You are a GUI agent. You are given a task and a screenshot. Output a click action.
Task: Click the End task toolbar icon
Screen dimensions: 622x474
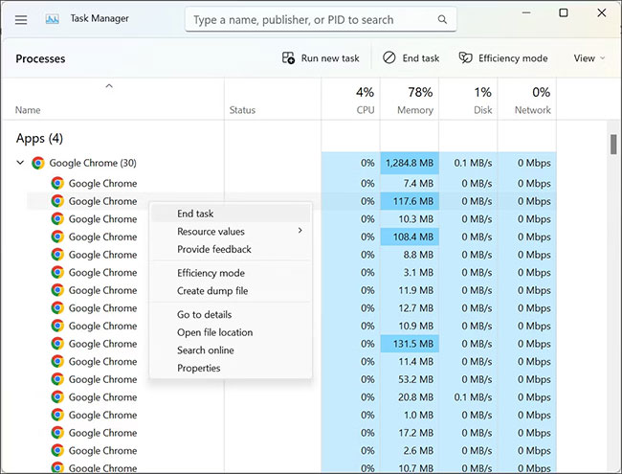pyautogui.click(x=389, y=58)
